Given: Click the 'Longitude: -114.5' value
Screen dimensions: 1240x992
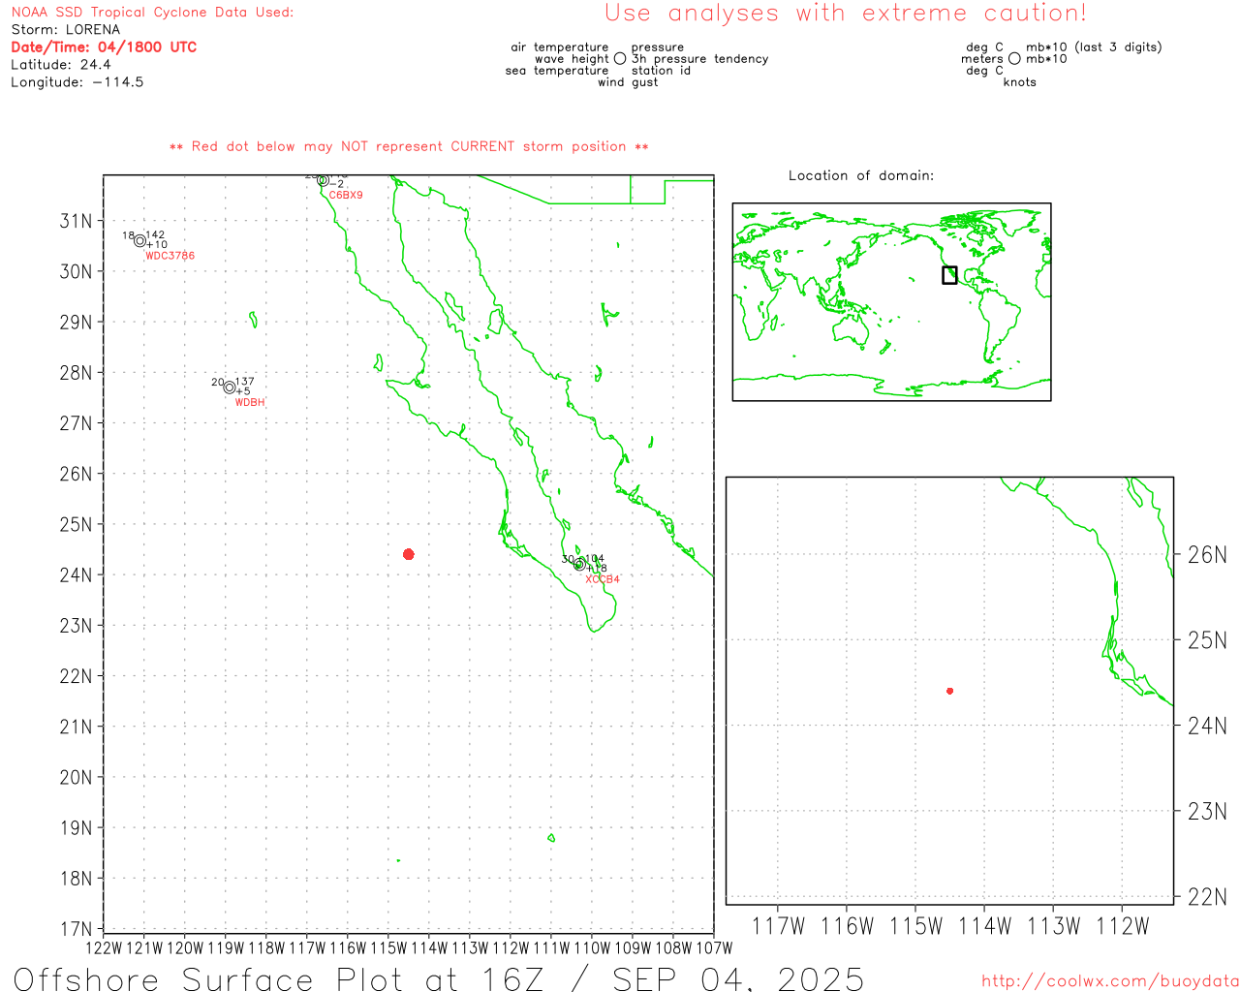Looking at the screenshot, I should 77,82.
